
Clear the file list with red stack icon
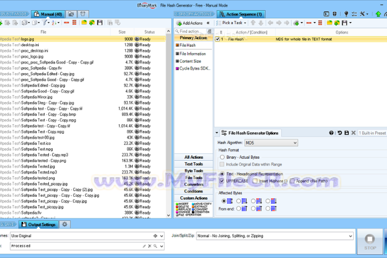click(74, 23)
